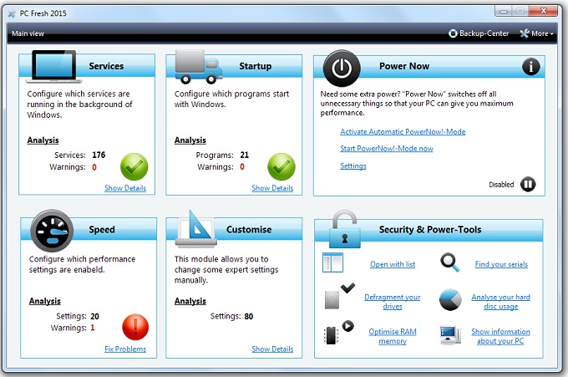Open Fix Problems link in Speed
The image size is (568, 377).
(x=125, y=349)
